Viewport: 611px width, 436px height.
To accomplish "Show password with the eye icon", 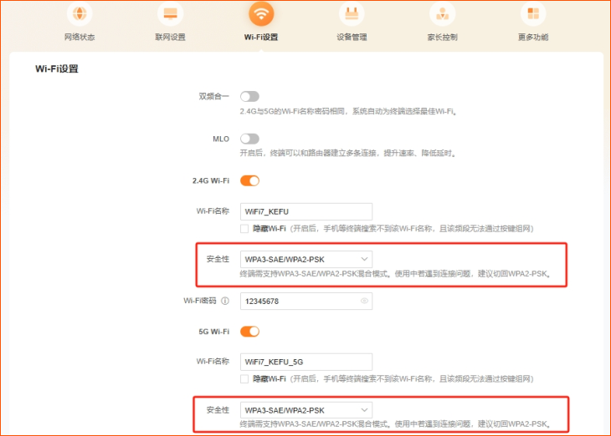I will pyautogui.click(x=364, y=301).
